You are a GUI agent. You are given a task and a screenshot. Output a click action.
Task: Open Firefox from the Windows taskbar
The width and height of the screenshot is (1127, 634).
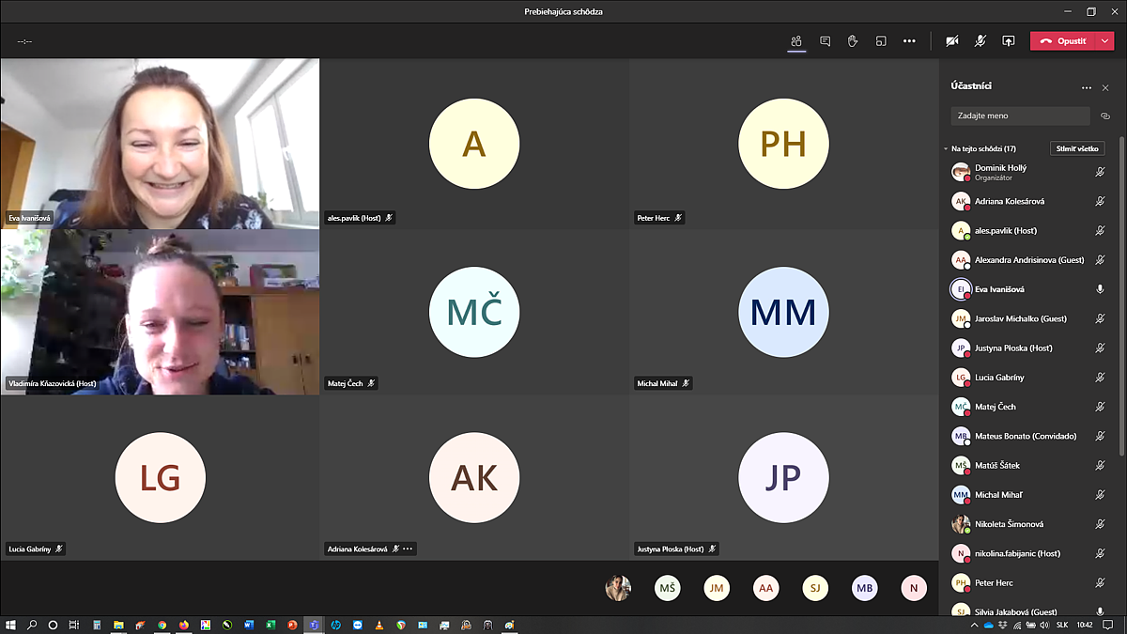point(183,625)
